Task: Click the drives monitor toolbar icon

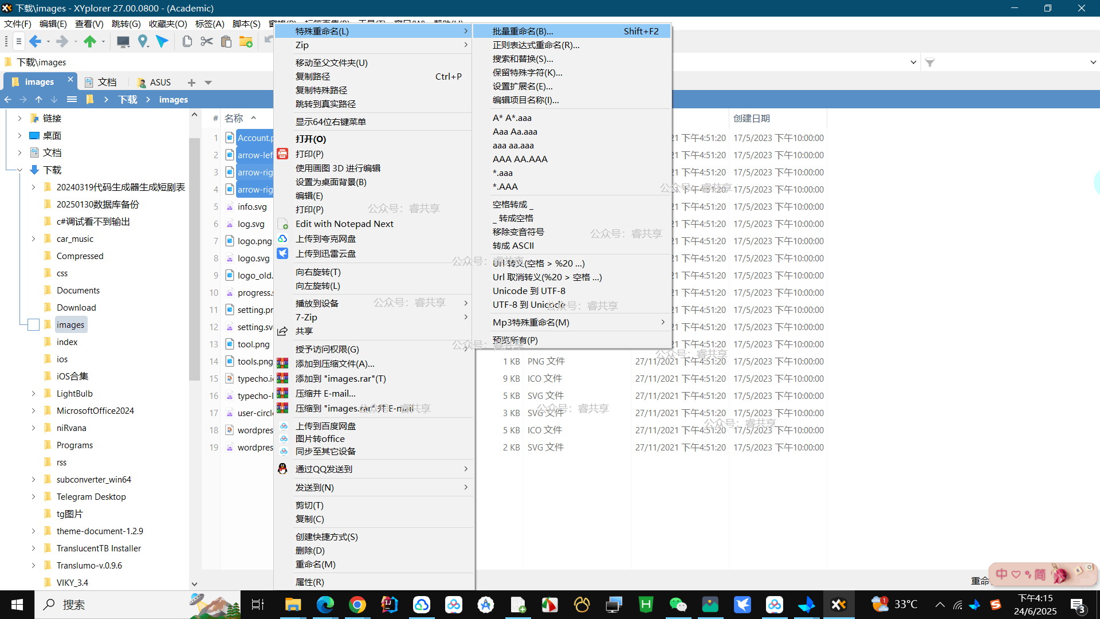Action: coord(123,41)
